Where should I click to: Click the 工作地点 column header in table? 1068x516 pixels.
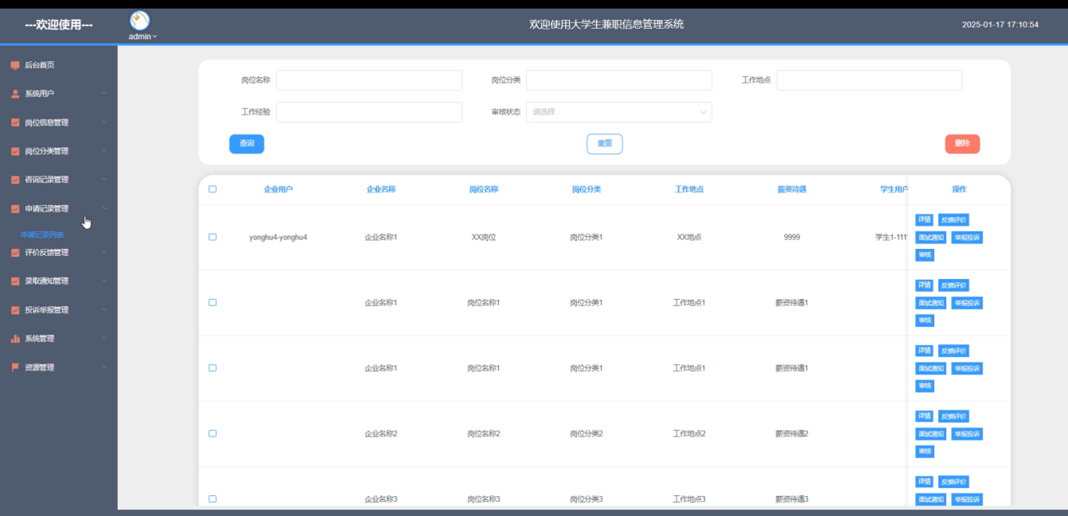click(x=689, y=189)
